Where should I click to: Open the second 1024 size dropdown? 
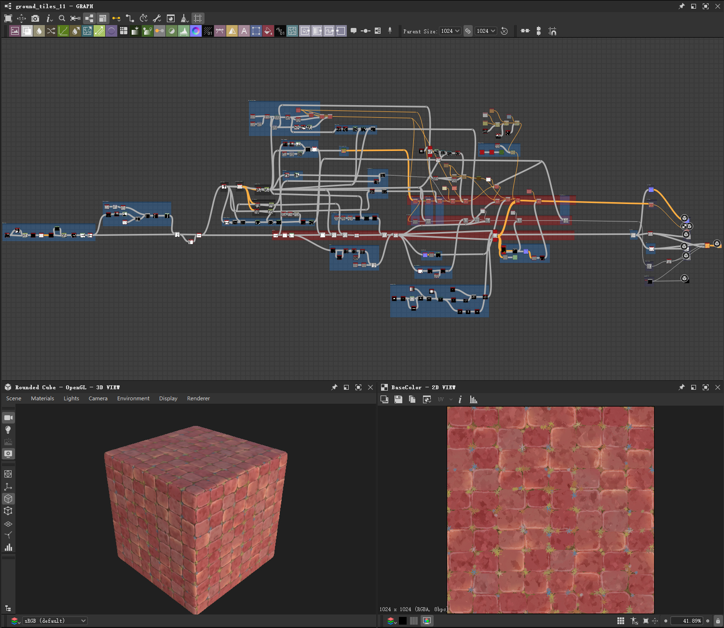(x=486, y=31)
